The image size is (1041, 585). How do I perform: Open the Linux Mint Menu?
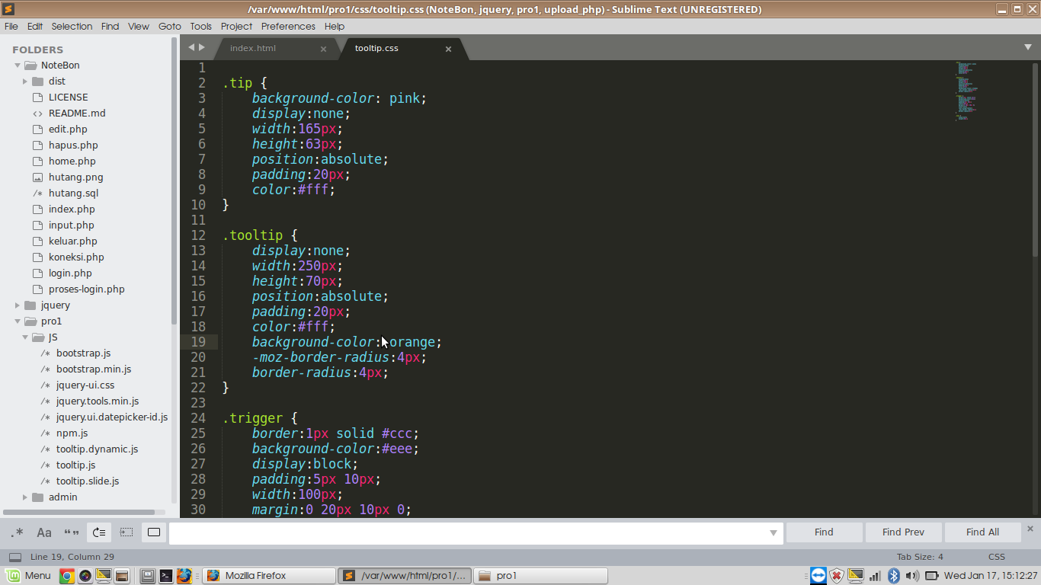click(x=28, y=576)
